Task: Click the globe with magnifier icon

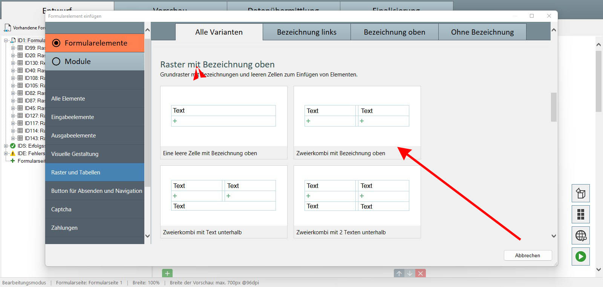Action: [580, 236]
